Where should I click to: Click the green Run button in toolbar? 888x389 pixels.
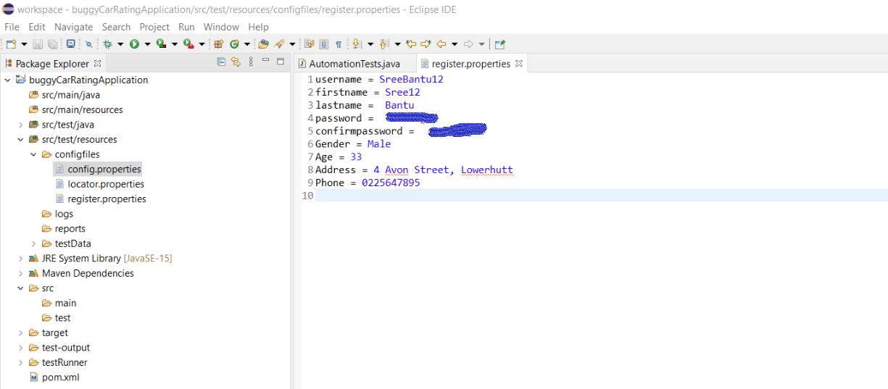pyautogui.click(x=134, y=44)
